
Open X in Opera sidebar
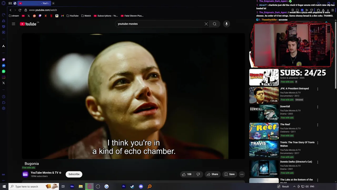click(3, 83)
